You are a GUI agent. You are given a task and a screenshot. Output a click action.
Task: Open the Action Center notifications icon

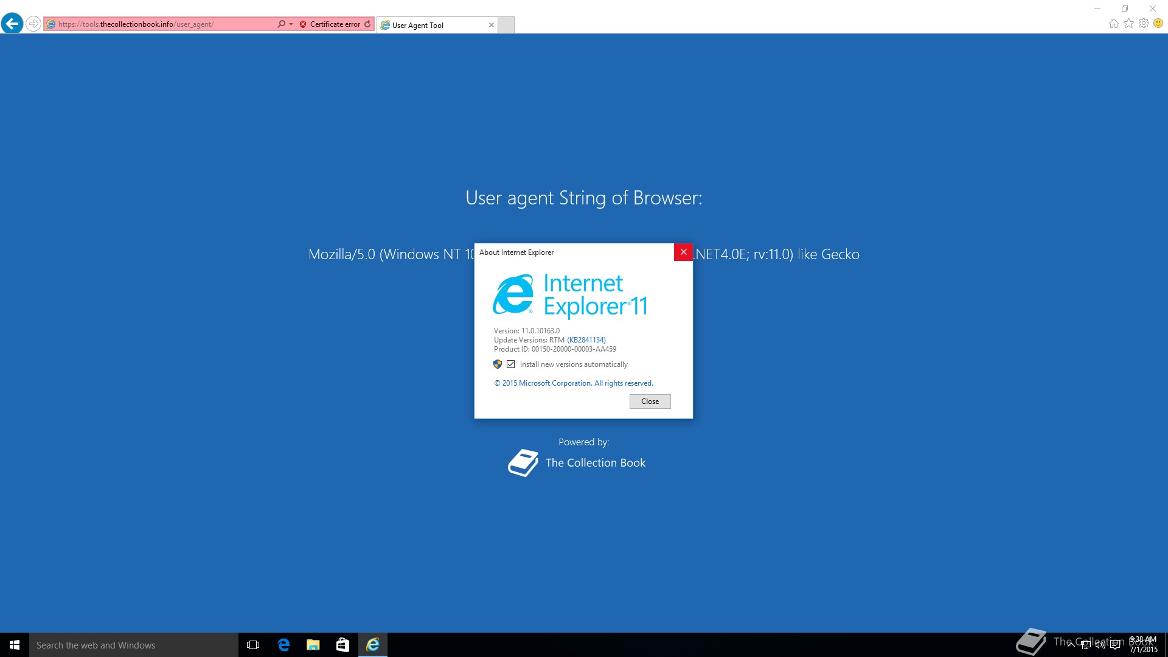(1115, 645)
